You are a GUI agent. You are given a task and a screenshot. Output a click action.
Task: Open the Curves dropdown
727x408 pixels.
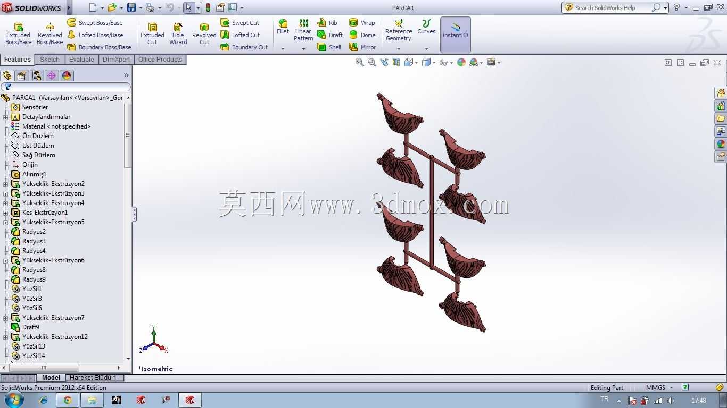[426, 49]
